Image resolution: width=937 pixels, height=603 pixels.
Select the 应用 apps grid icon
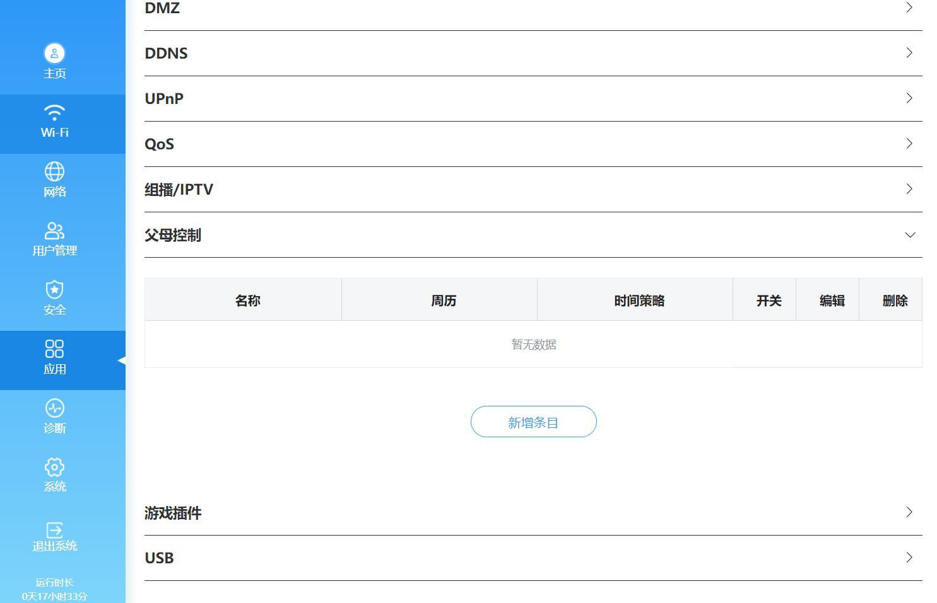55,348
